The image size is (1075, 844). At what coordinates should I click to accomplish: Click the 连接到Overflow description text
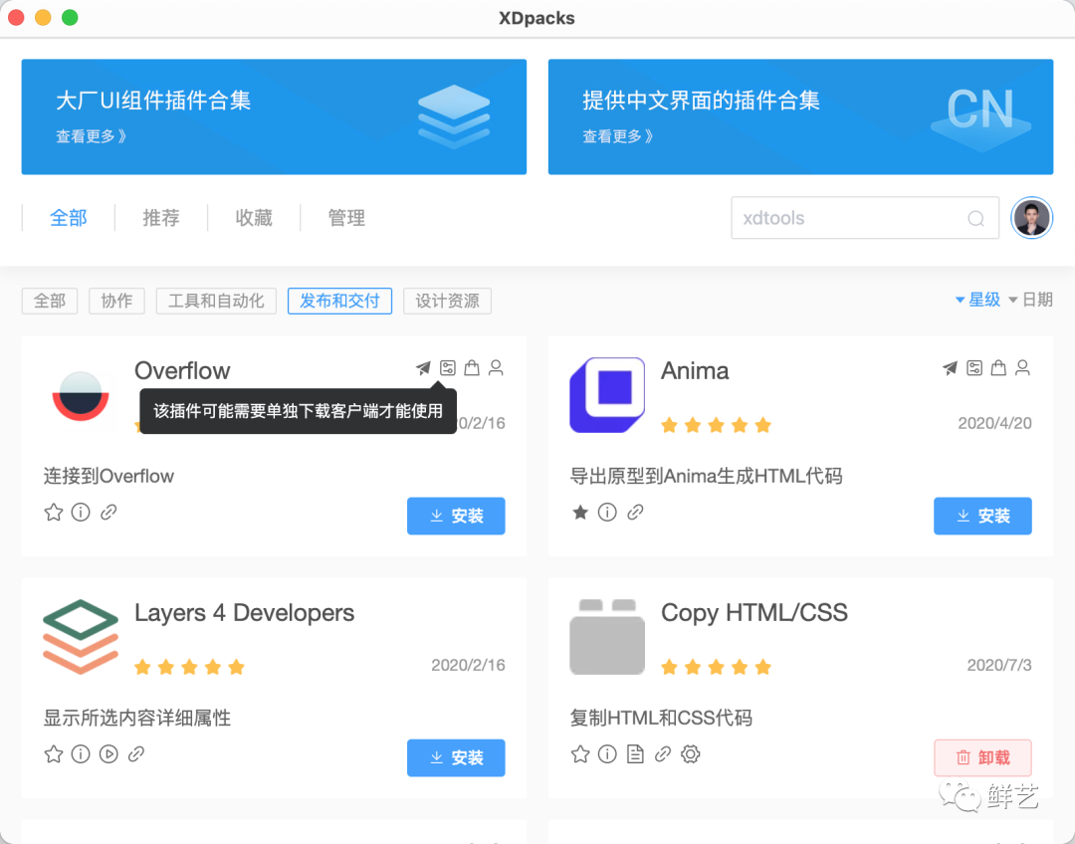click(109, 476)
